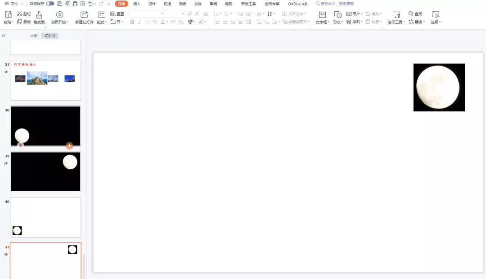Switch to the Design (设计) tab
Screen dimensions: 486x279
(x=152, y=4)
